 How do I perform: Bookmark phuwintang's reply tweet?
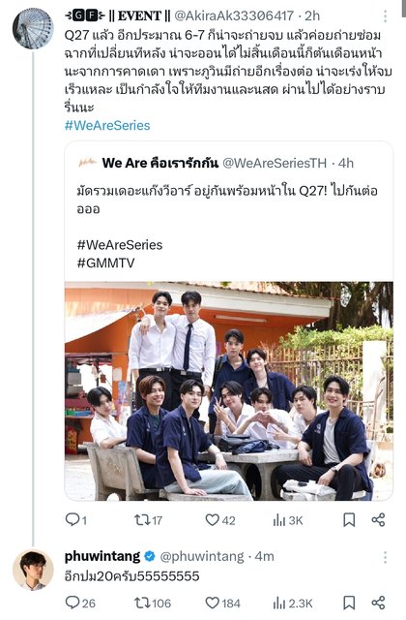point(349,603)
